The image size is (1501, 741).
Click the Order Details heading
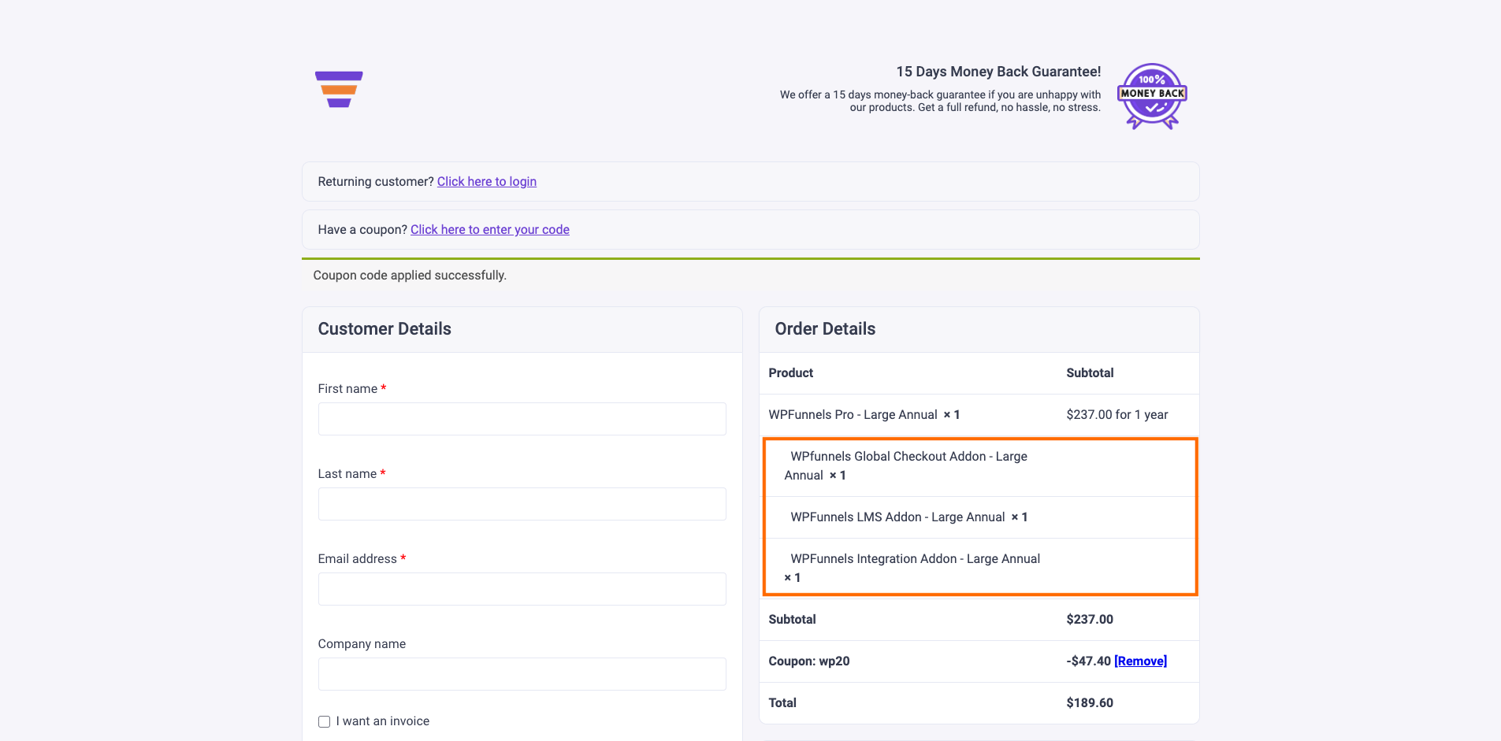(825, 328)
